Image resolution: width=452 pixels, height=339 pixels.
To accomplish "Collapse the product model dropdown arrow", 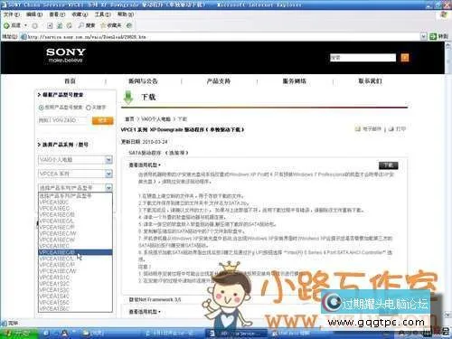I will click(108, 188).
